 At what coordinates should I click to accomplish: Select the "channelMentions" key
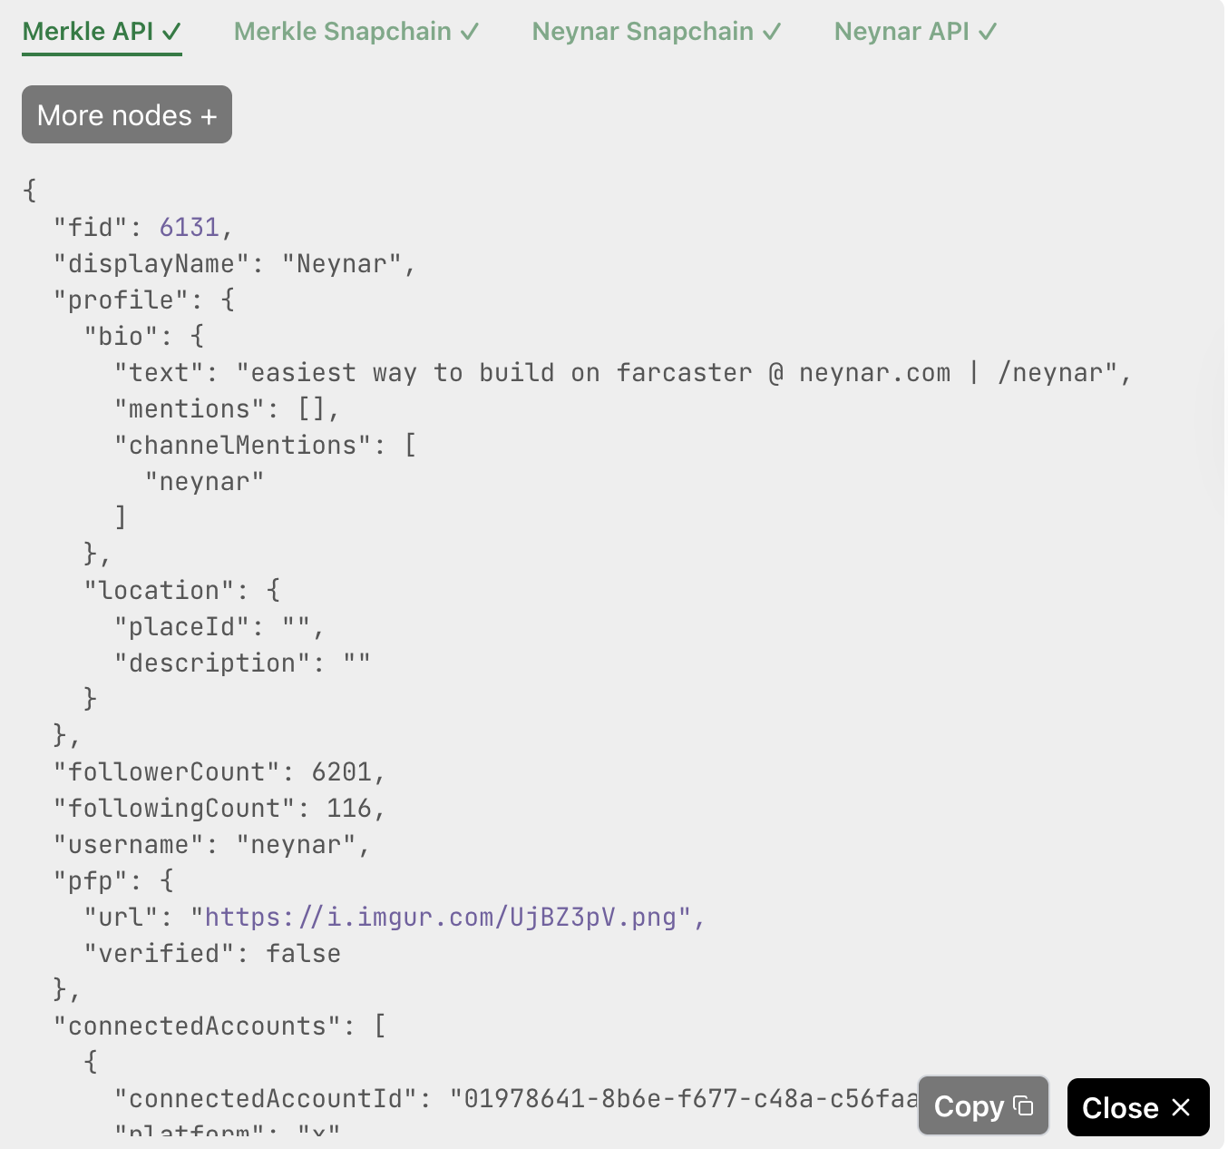tap(243, 446)
